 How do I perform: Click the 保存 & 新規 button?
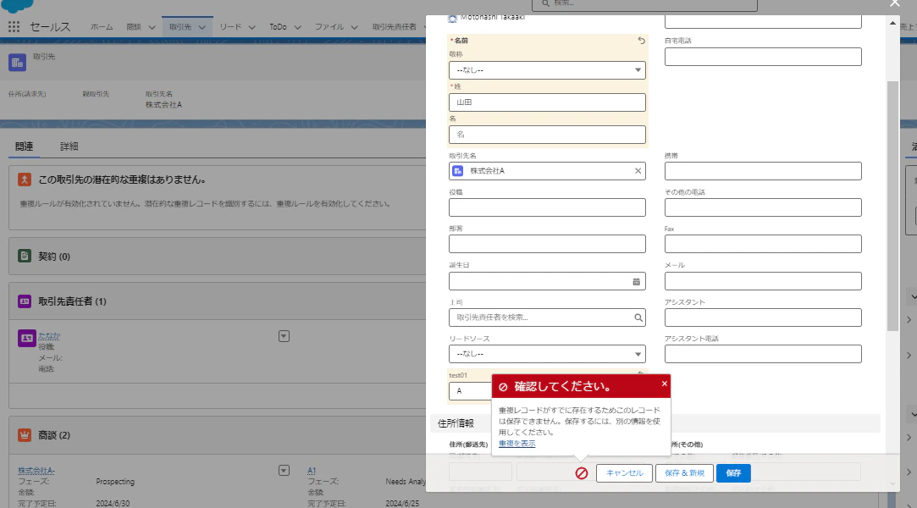coord(684,473)
